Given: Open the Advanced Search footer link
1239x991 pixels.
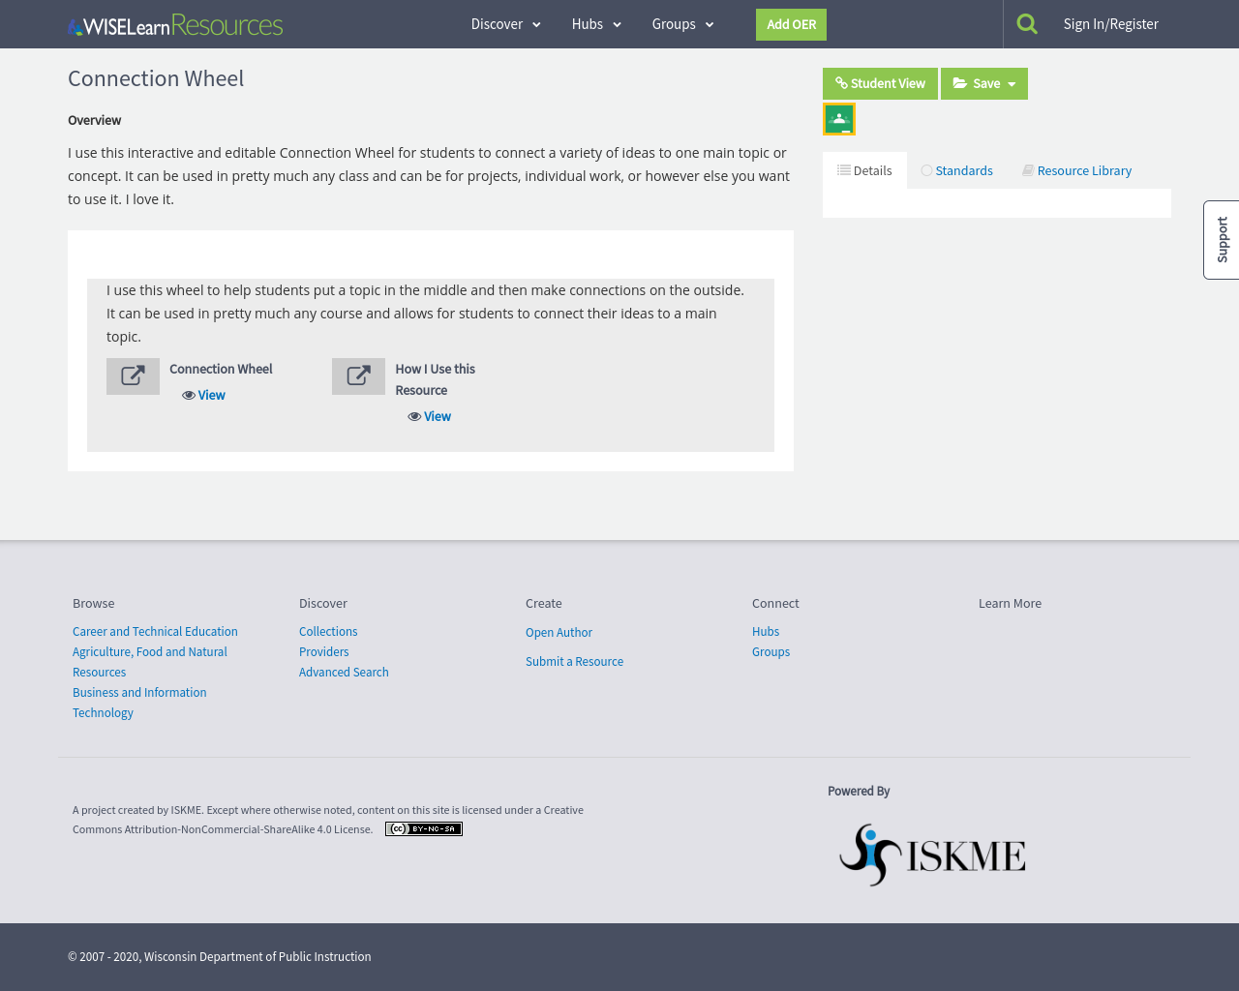Looking at the screenshot, I should point(344,673).
